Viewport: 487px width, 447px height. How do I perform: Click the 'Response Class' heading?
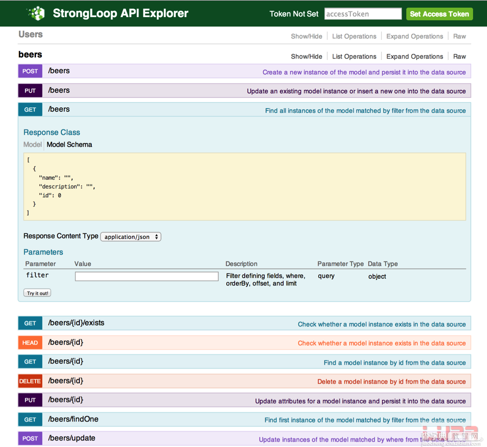[52, 132]
